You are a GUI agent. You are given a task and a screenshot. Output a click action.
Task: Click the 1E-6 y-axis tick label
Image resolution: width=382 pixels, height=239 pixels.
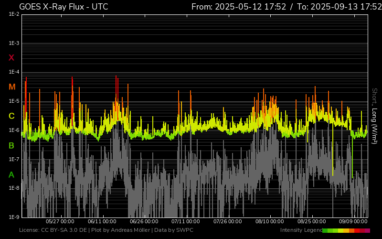pyautogui.click(x=14, y=130)
